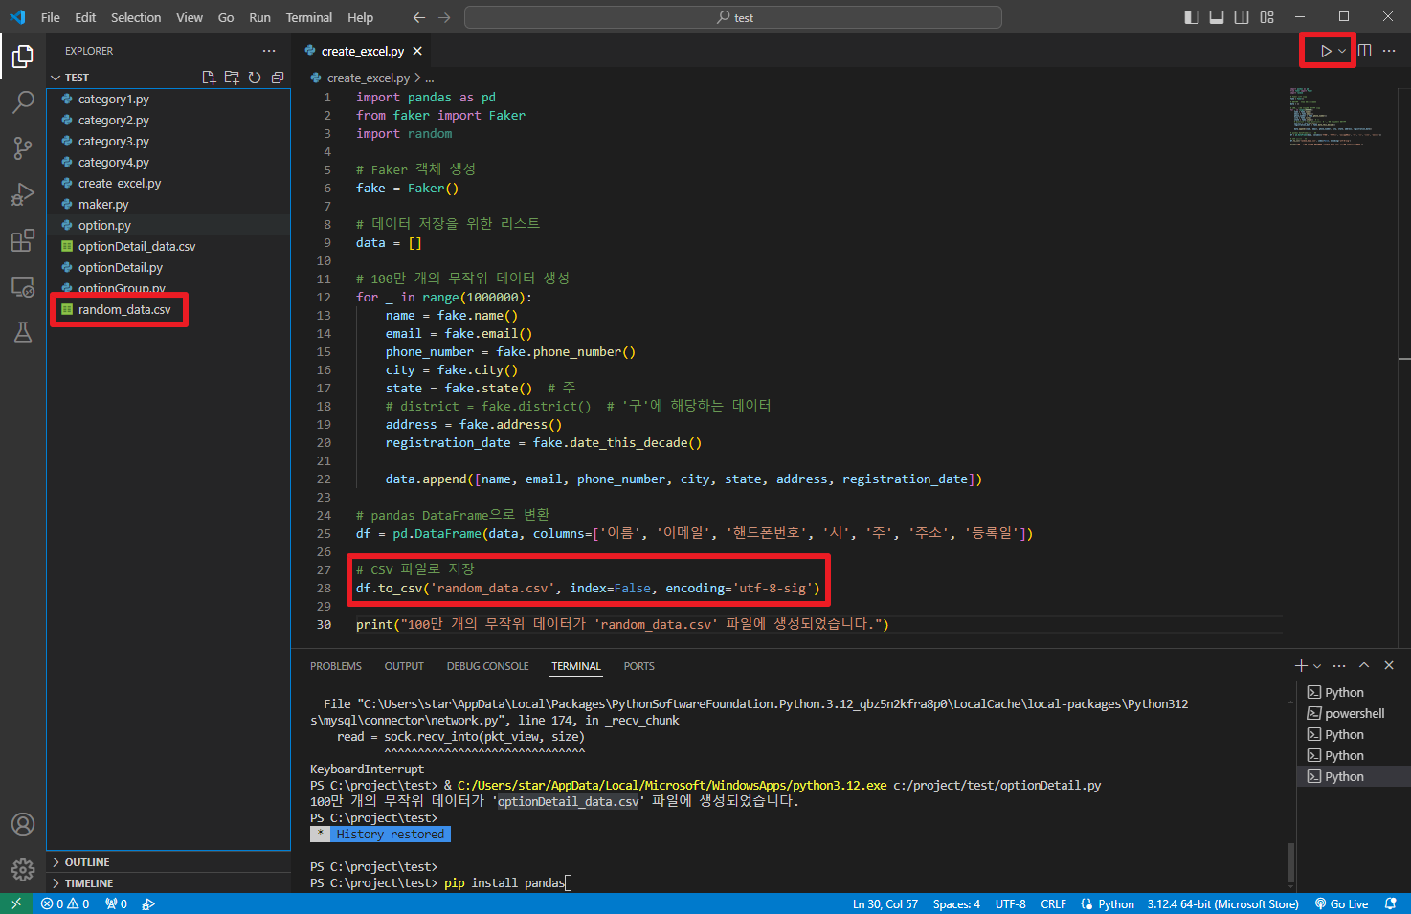Open the Accounts menu icon
This screenshot has height=914, width=1411.
(x=23, y=824)
